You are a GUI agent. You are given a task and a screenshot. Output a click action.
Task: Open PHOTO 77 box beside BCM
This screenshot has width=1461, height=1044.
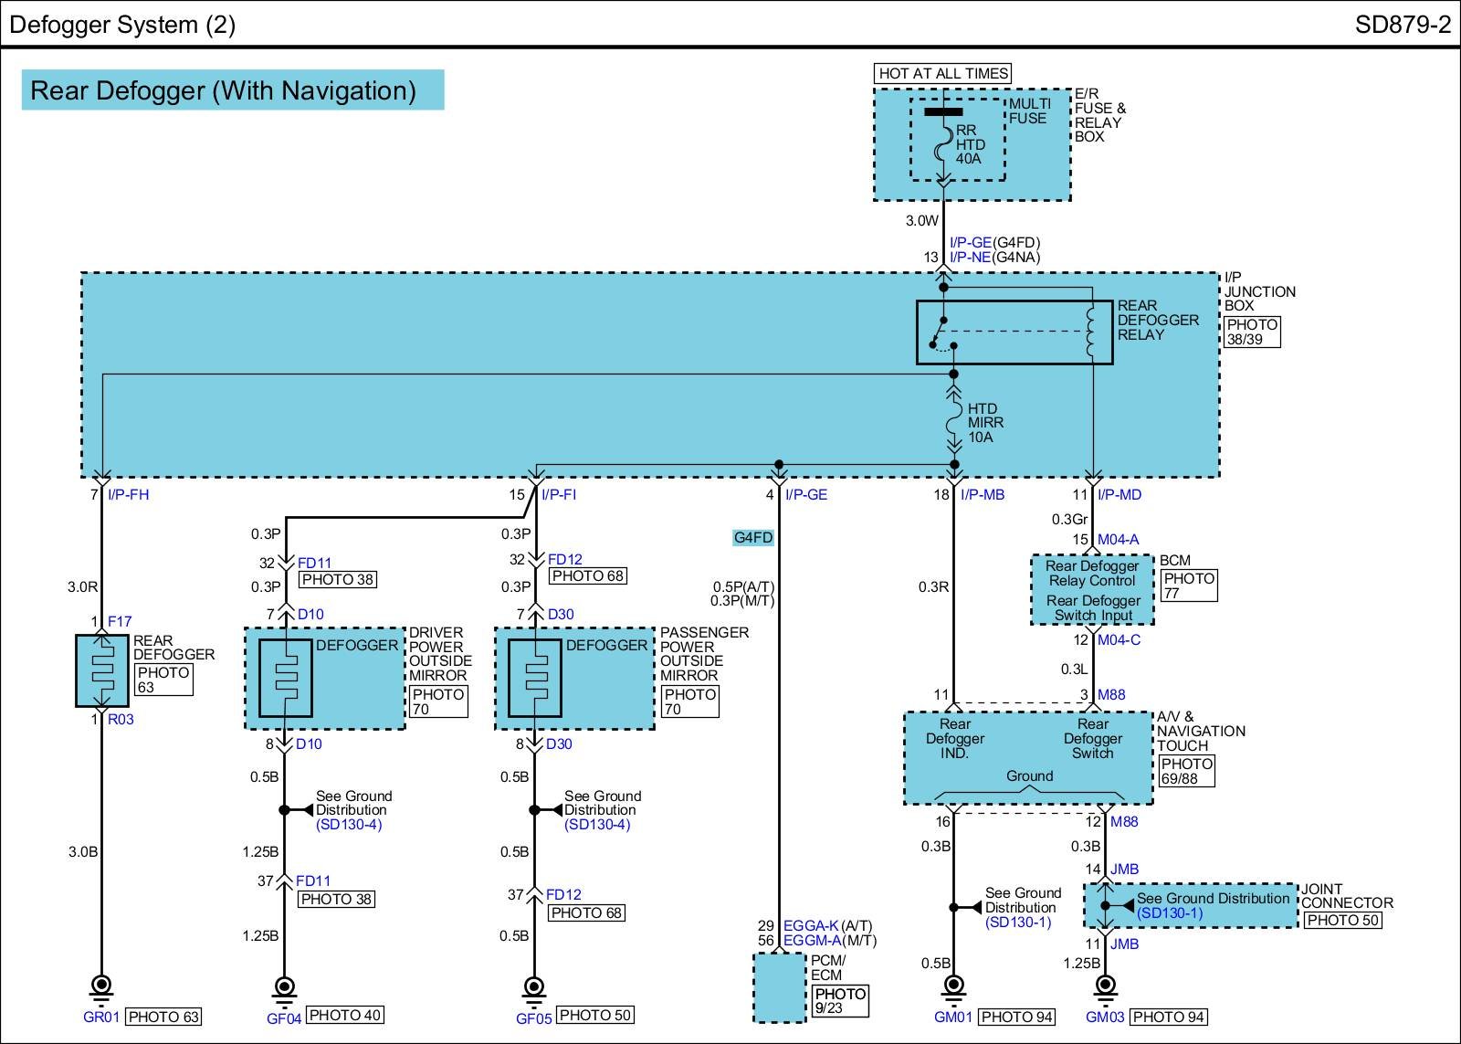(x=1189, y=585)
